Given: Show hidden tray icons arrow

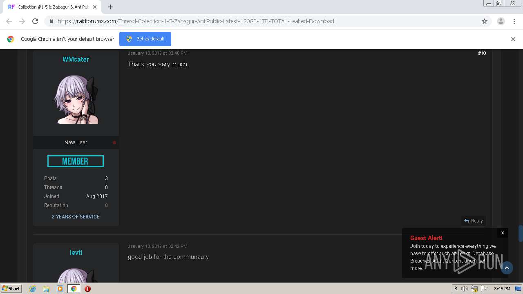Looking at the screenshot, I should [x=456, y=289].
